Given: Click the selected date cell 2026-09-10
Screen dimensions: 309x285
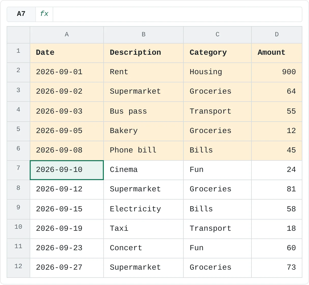Looking at the screenshot, I should [67, 170].
